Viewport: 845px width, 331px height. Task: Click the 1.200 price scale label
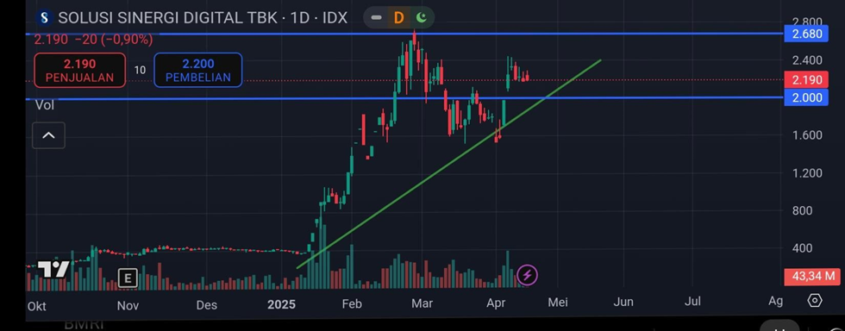(x=807, y=173)
